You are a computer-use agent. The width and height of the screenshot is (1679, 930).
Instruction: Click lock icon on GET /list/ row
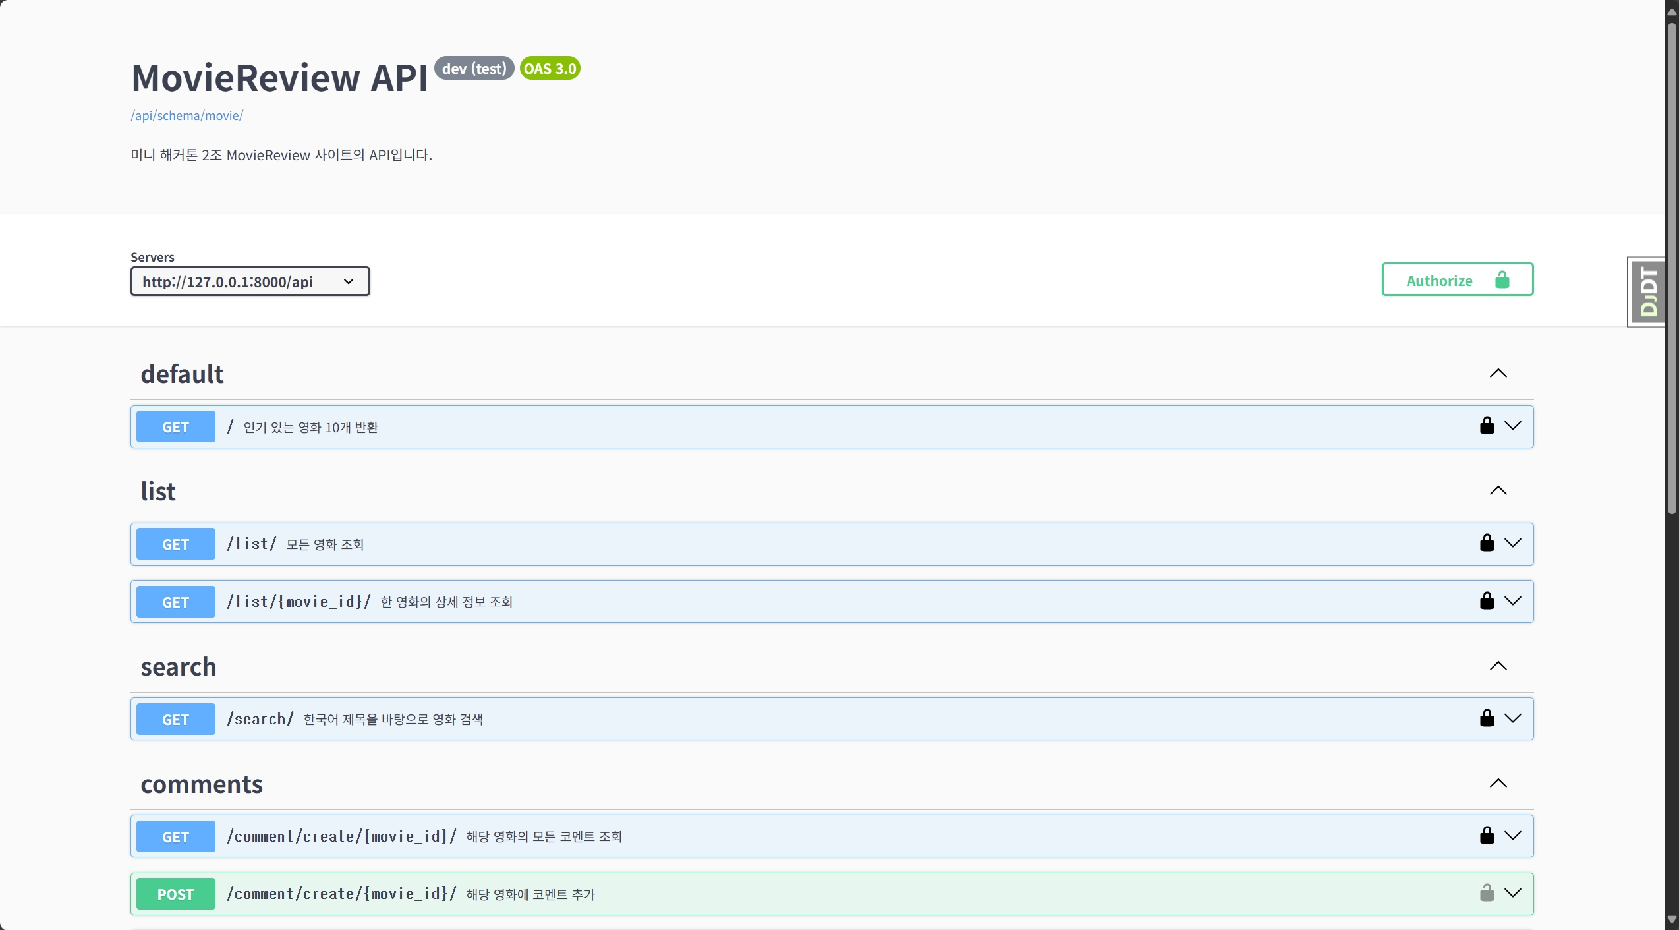click(1487, 543)
